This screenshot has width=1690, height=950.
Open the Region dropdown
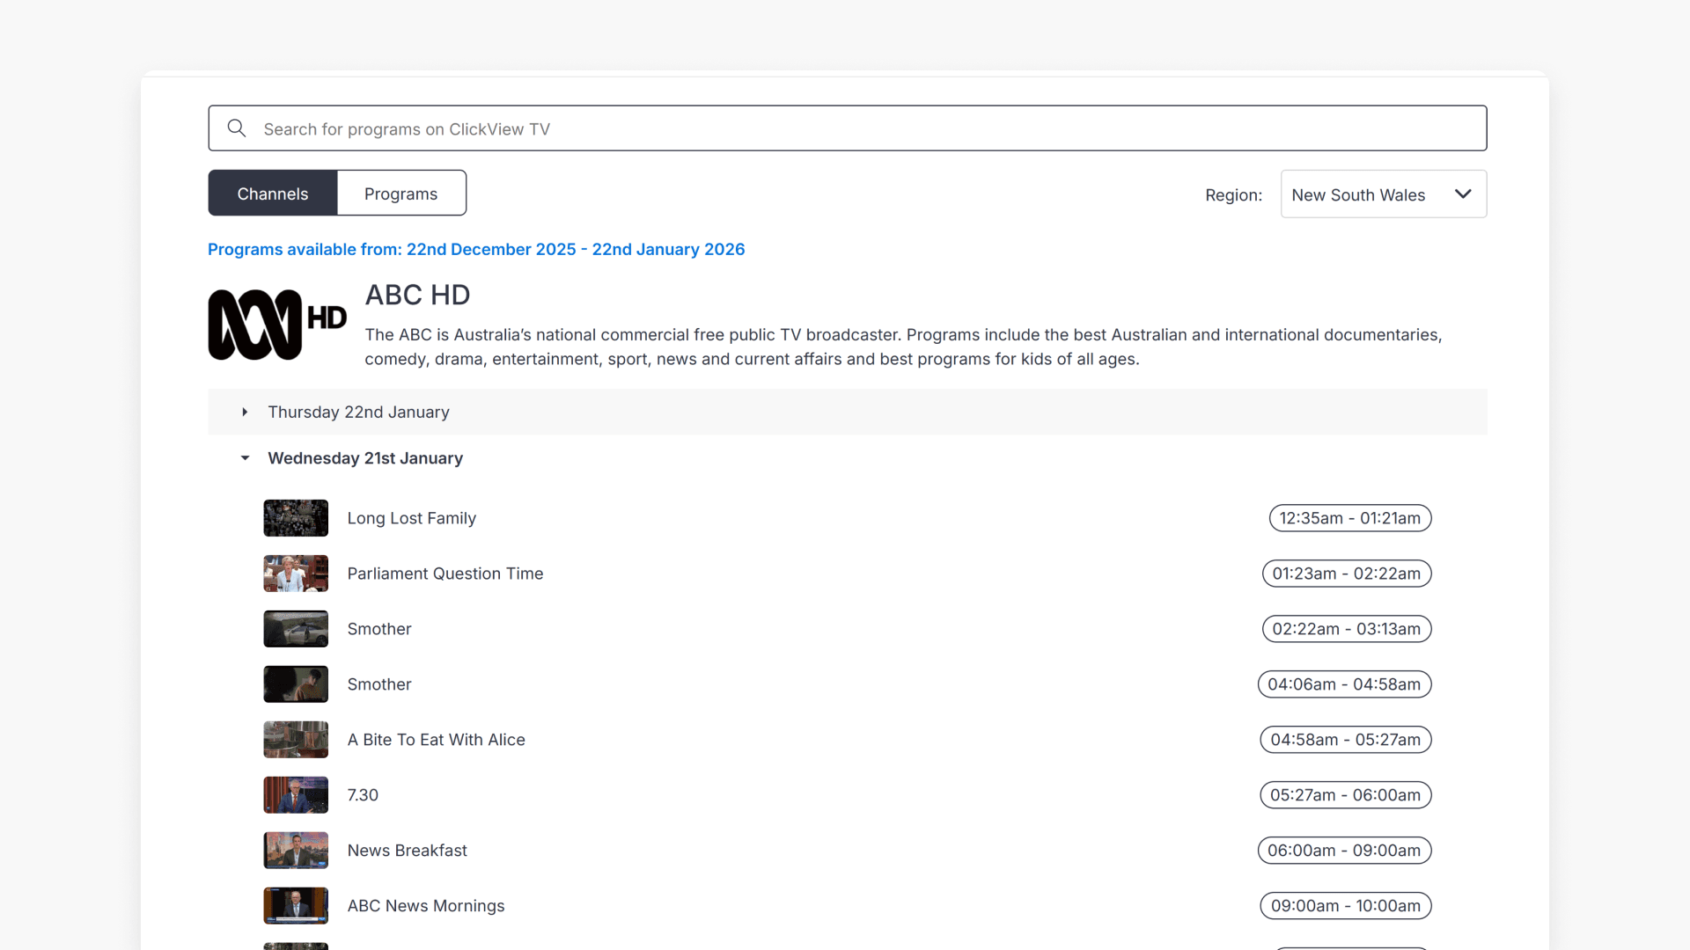[x=1383, y=194]
